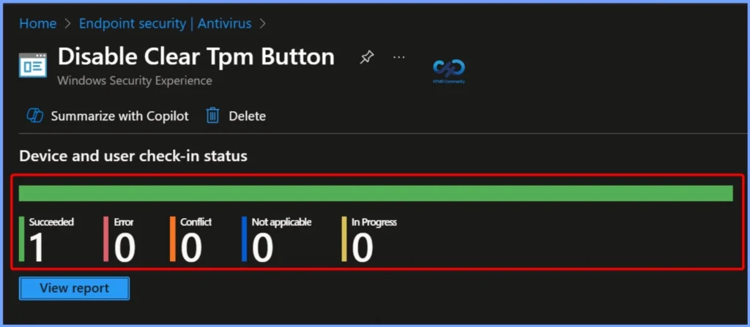Click the red Error color marker
The height and width of the screenshot is (327, 750).
click(x=105, y=239)
